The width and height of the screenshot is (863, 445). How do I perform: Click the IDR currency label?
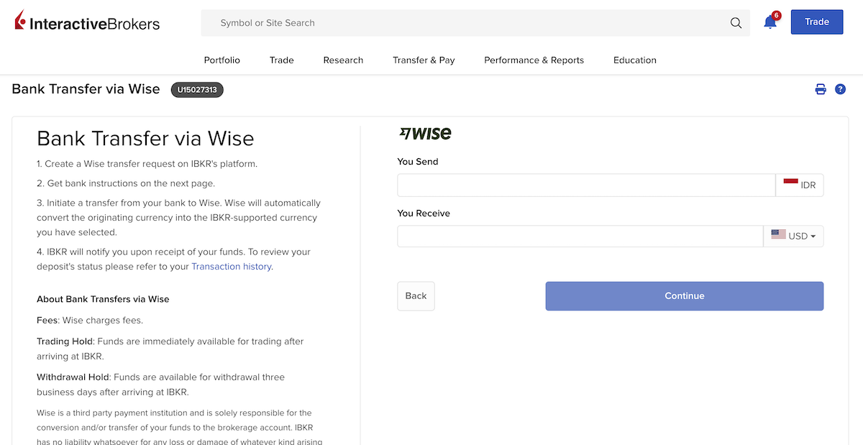tap(808, 185)
